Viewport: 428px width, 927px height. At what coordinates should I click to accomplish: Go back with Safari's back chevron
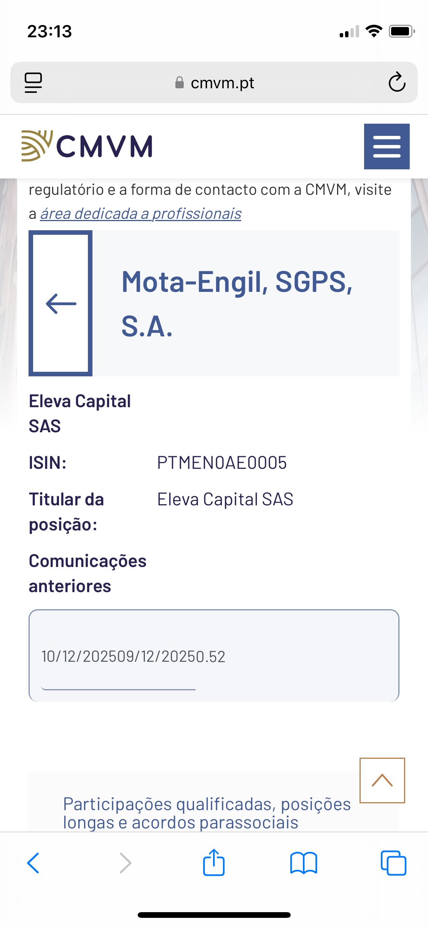click(33, 863)
